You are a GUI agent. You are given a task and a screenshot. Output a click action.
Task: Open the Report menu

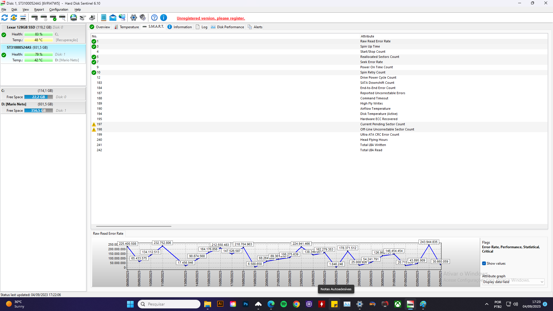tap(39, 10)
